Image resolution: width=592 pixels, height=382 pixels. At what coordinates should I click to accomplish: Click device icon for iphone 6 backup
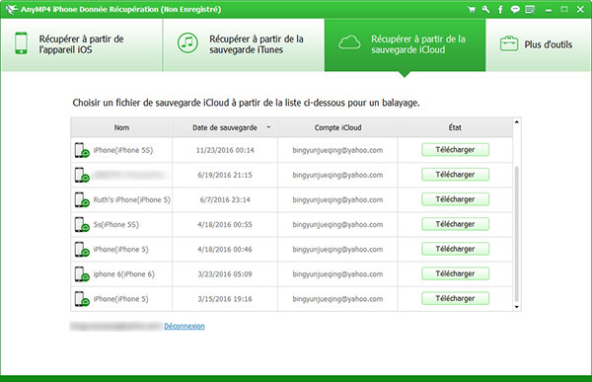82,274
